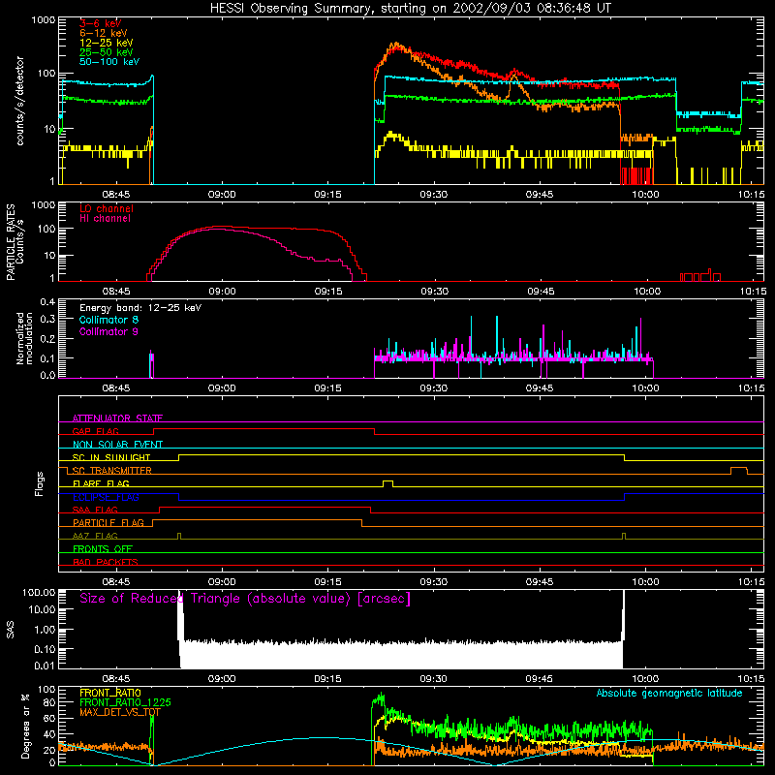Click the SAA_FLAG label
This screenshot has width=775, height=775.
(95, 511)
